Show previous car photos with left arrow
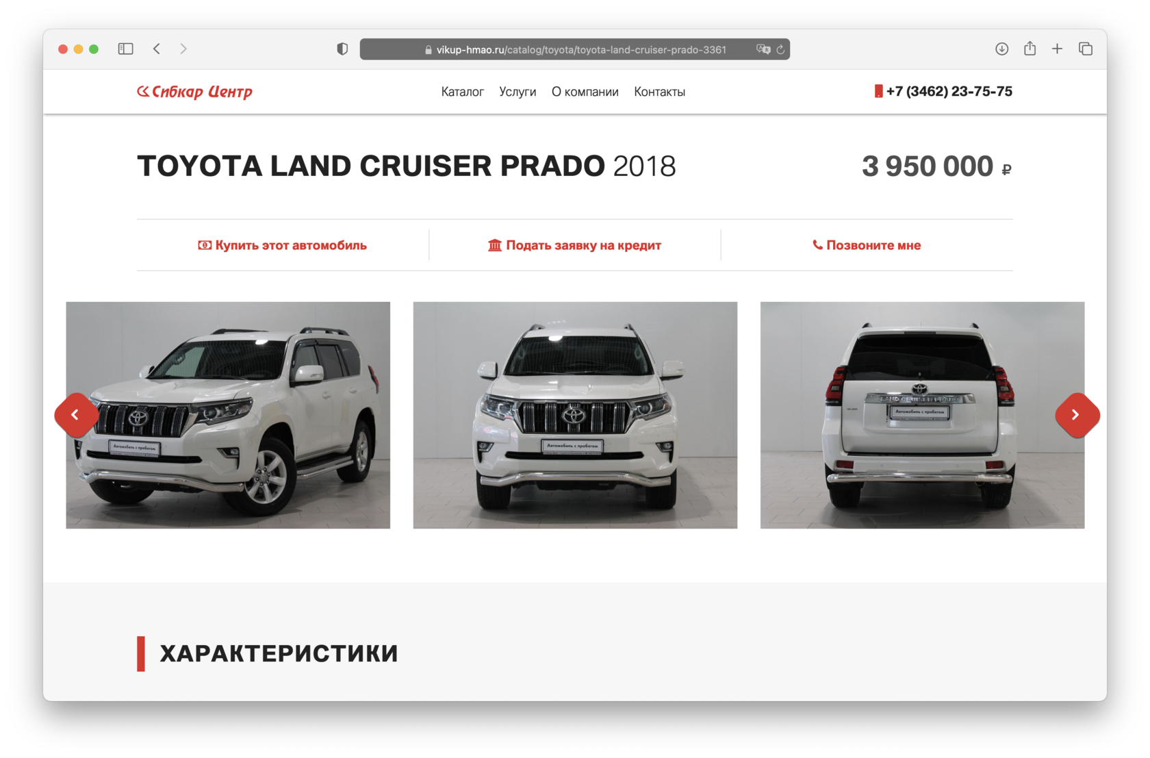The image size is (1150, 758). pyautogui.click(x=76, y=415)
